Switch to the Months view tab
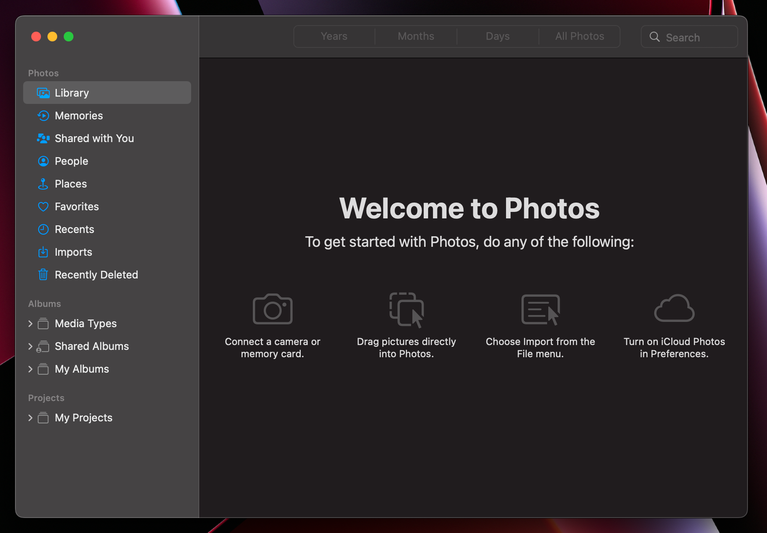 tap(416, 37)
